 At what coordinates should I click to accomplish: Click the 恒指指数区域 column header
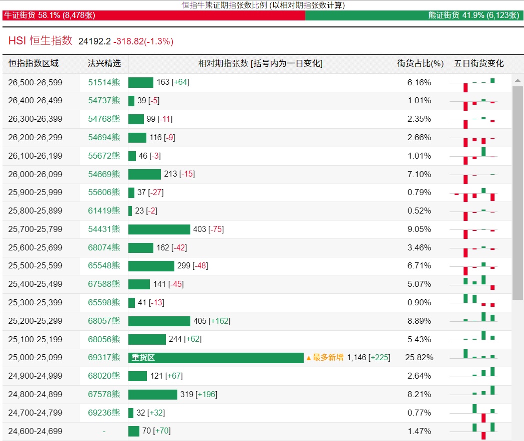point(33,63)
